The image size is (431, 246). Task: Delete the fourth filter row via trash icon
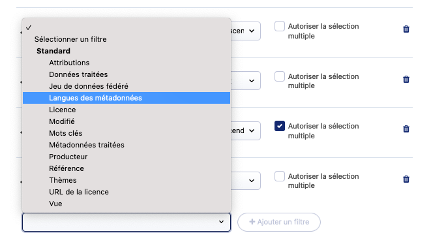406,179
